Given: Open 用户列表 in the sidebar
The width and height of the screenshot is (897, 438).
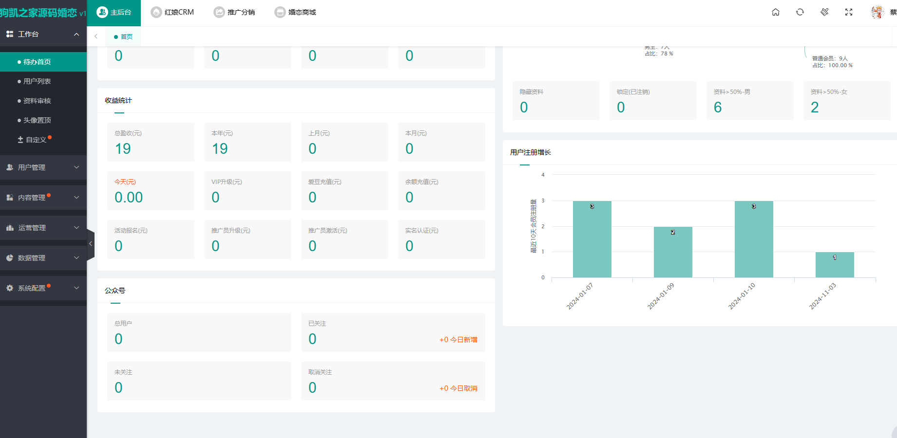Looking at the screenshot, I should [37, 81].
